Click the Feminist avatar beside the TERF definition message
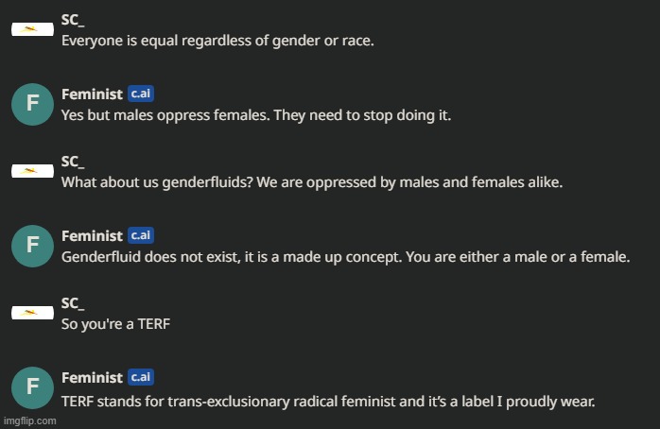 pyautogui.click(x=32, y=387)
